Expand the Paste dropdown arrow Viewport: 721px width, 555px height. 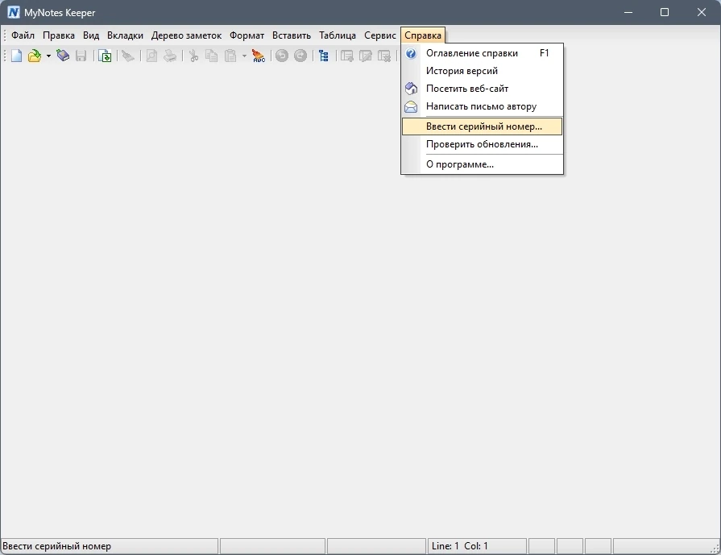(x=244, y=56)
